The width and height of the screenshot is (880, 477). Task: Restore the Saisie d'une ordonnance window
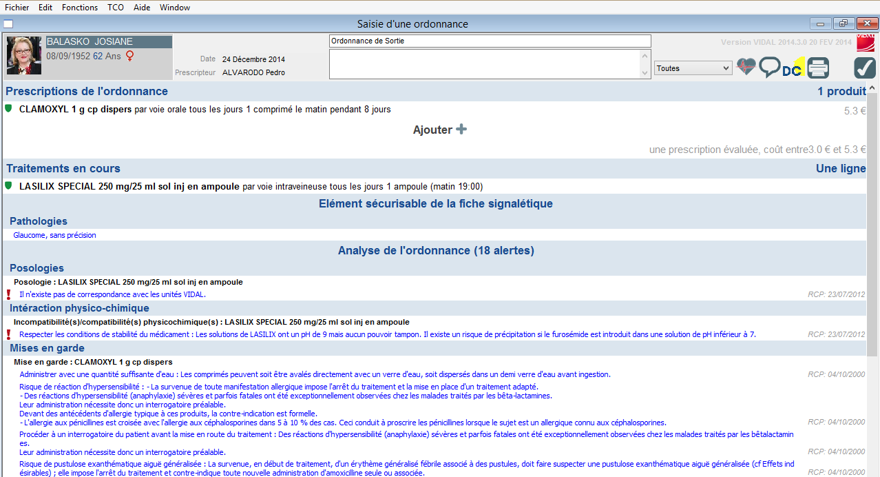(844, 23)
